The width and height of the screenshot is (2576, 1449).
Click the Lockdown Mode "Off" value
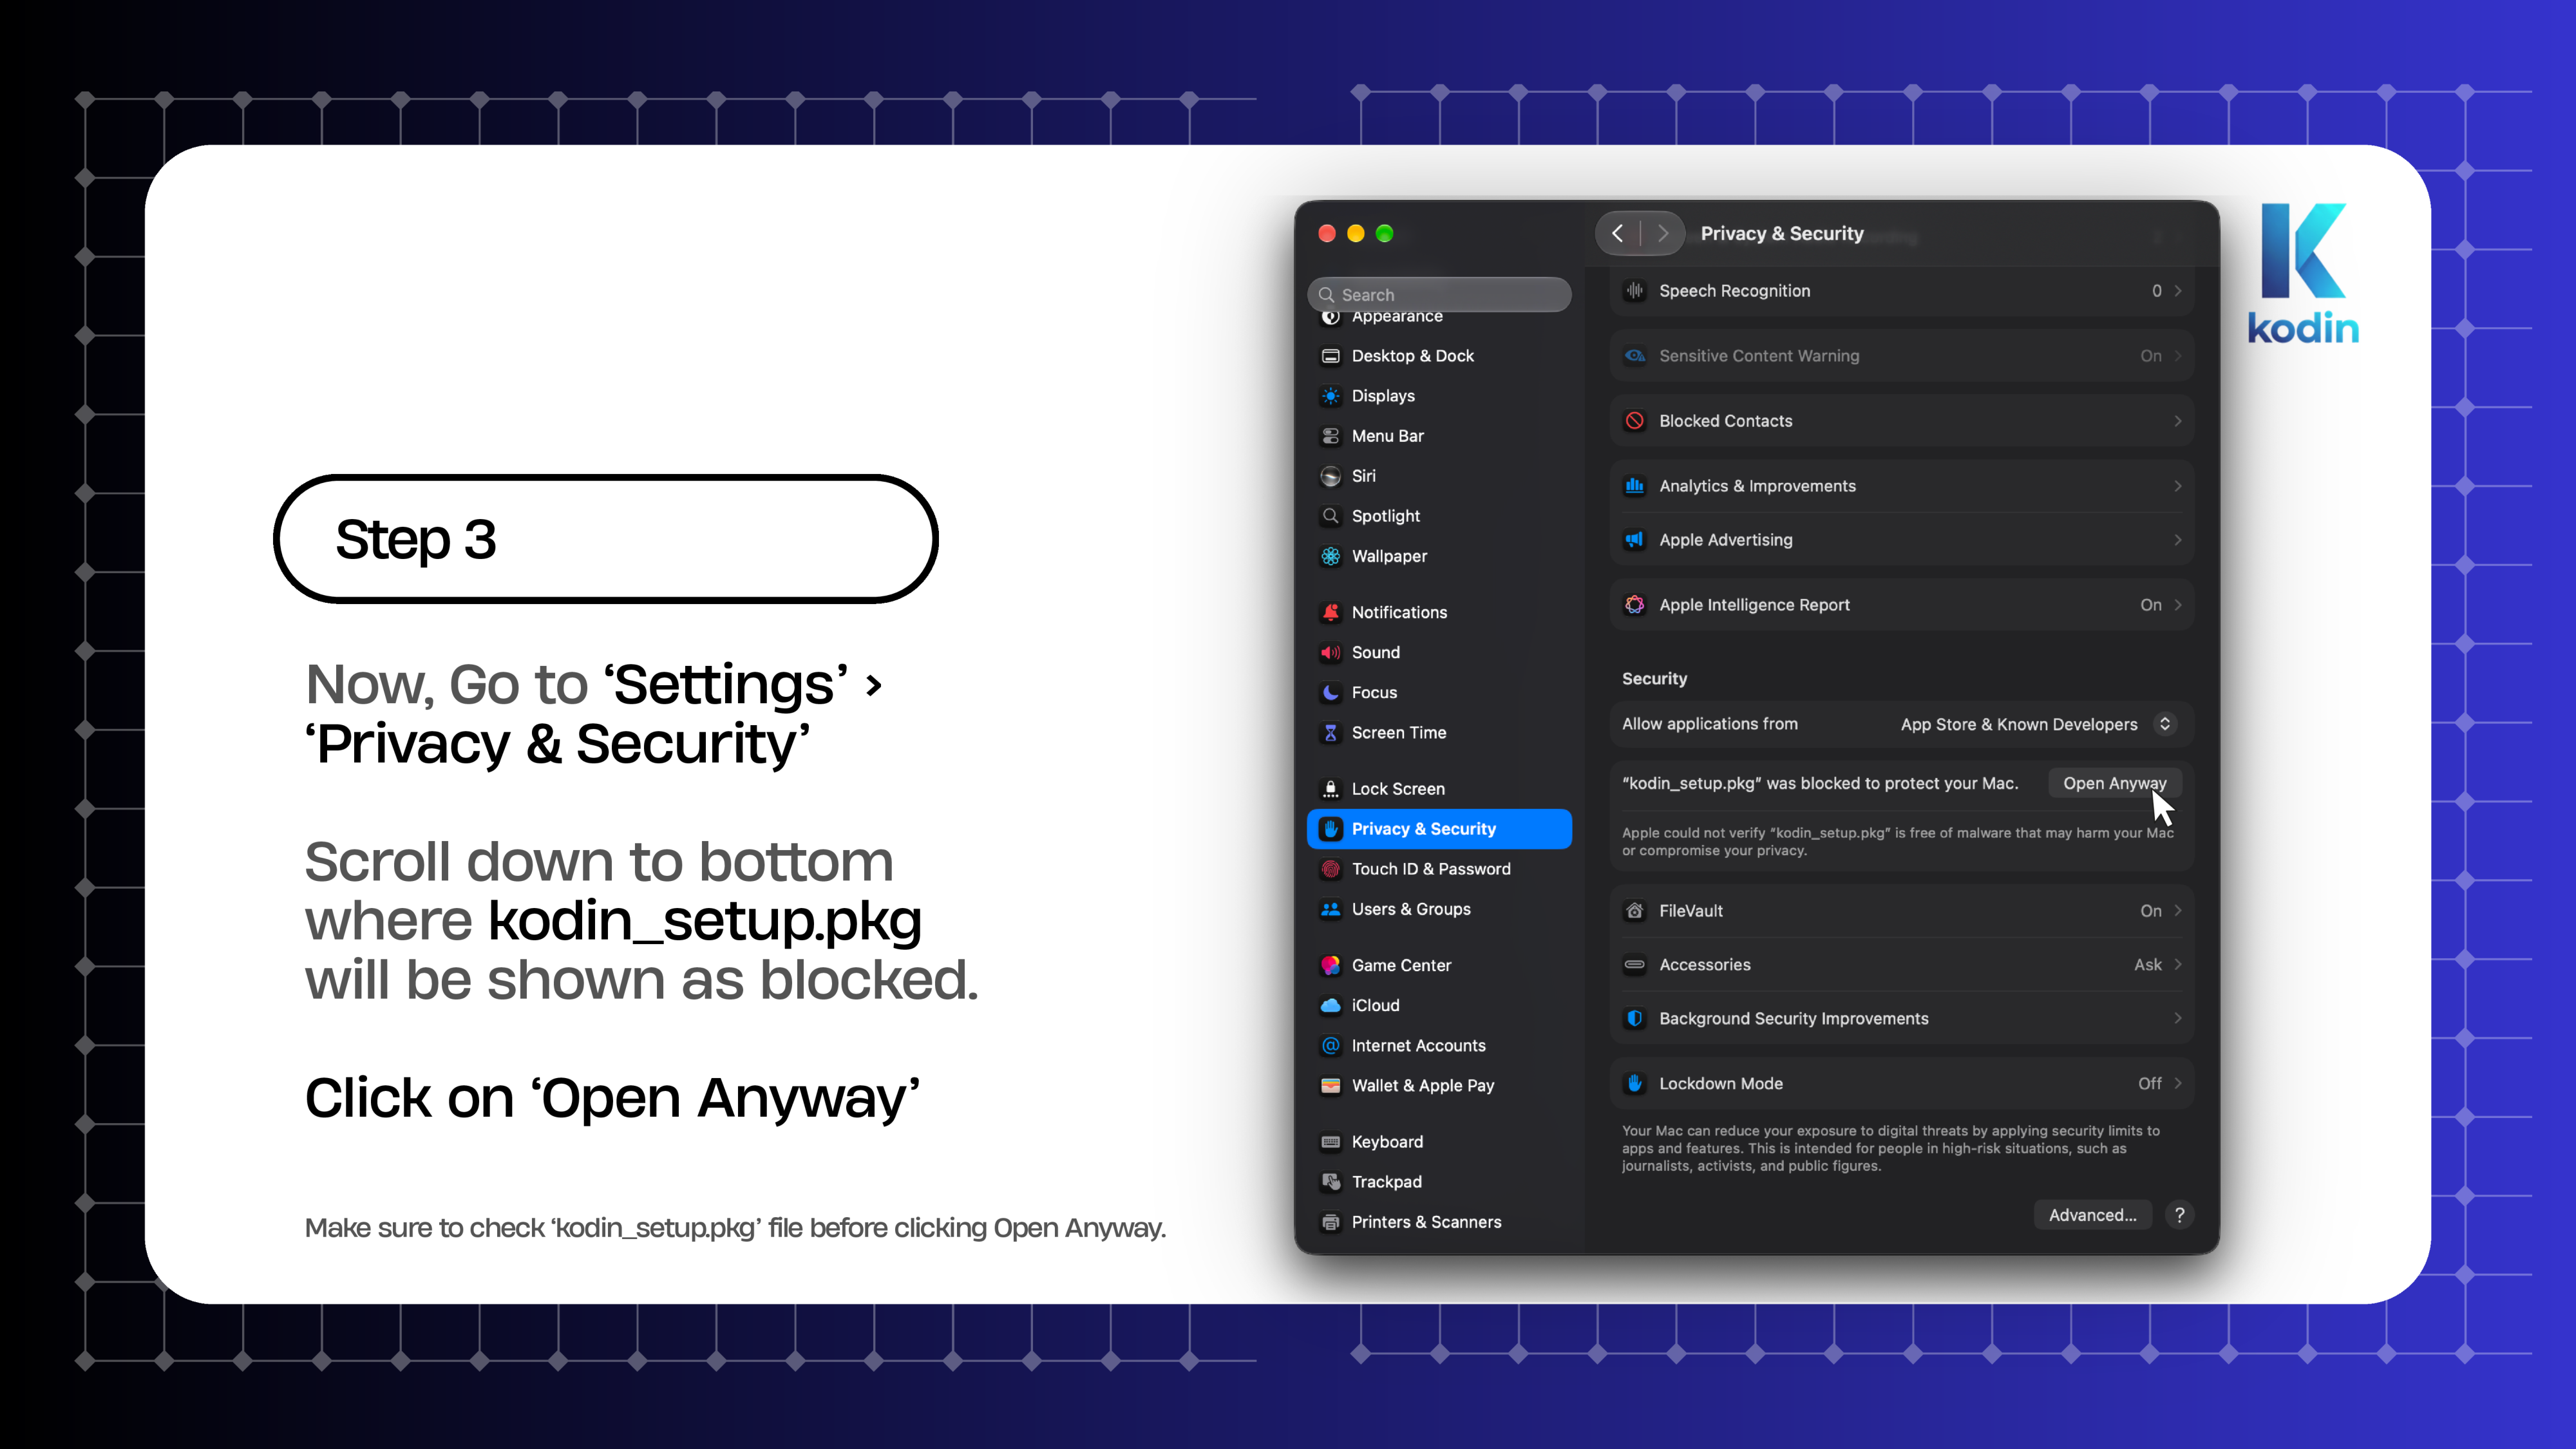coord(2149,1083)
